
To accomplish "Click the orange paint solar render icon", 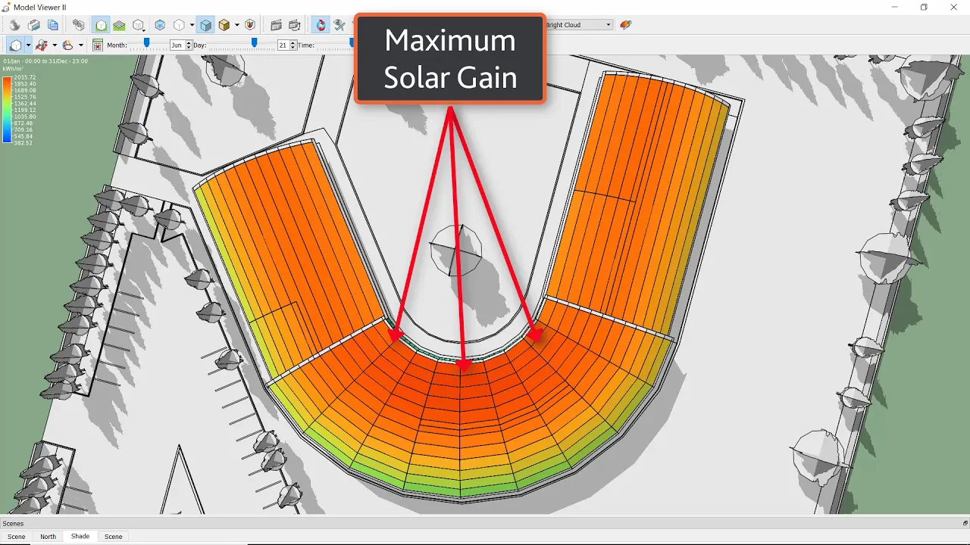I will click(x=625, y=25).
